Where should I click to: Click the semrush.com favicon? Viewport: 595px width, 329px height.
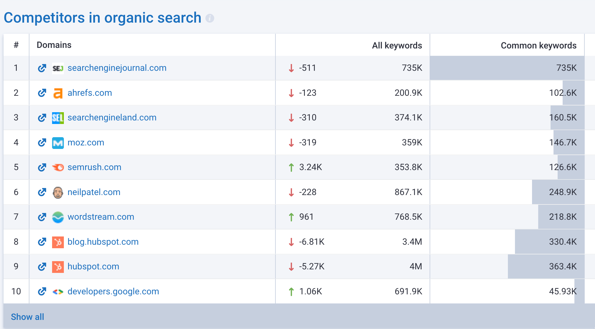coord(58,167)
